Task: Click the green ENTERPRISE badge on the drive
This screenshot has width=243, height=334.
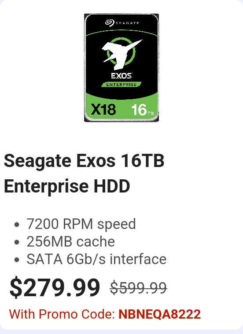Action: pos(121,84)
